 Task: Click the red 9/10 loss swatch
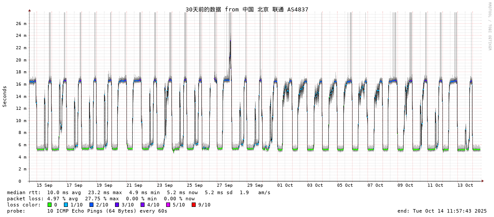[193, 205]
